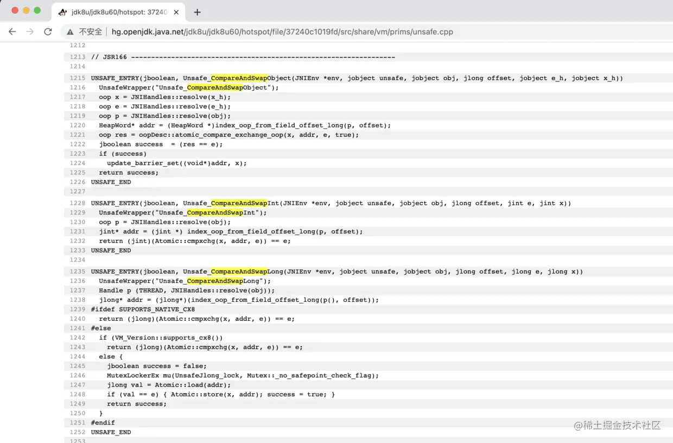
Task: Click highlighted CompareAndSwap in Unsafe_CompareAndSwapLong declaration
Action: coord(239,271)
